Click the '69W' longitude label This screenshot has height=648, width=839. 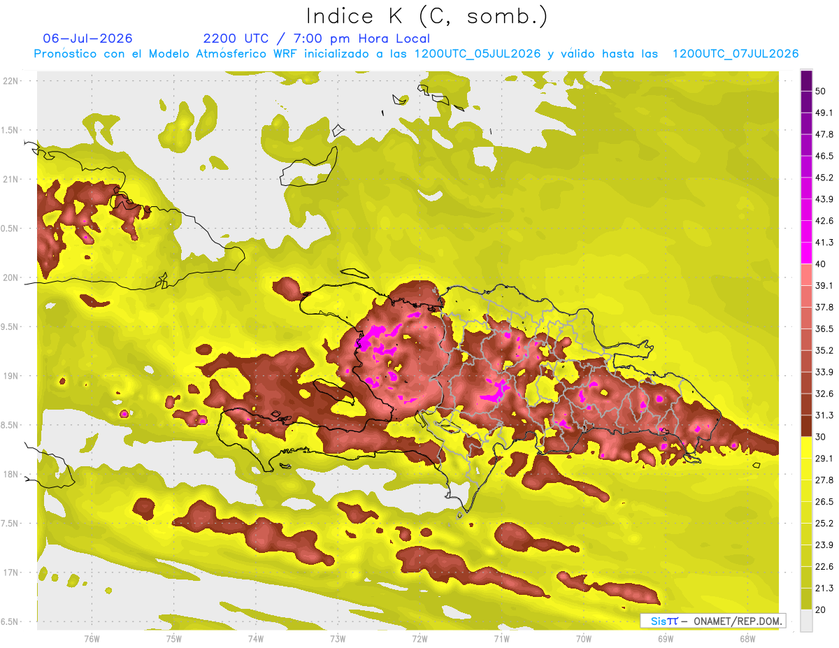pyautogui.click(x=665, y=639)
